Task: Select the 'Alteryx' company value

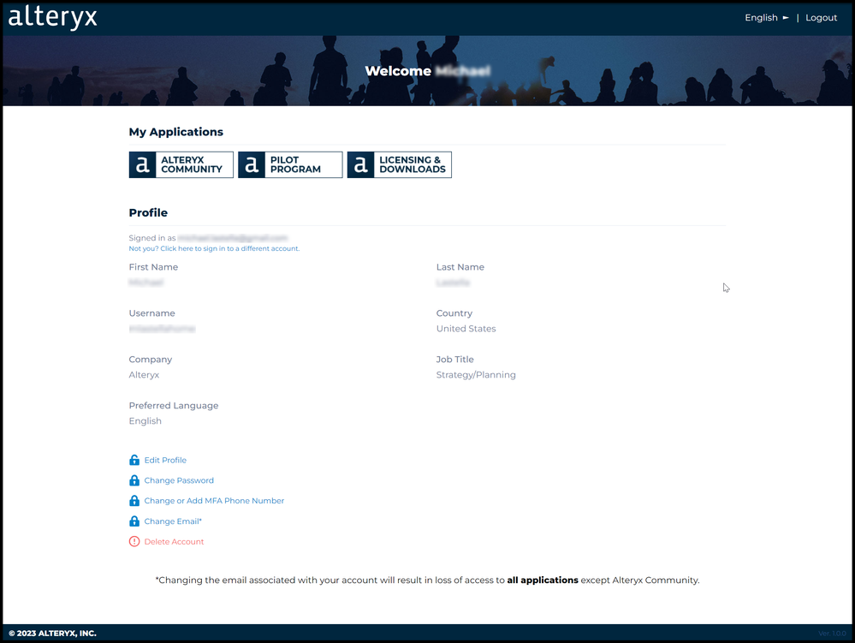Action: click(x=144, y=375)
